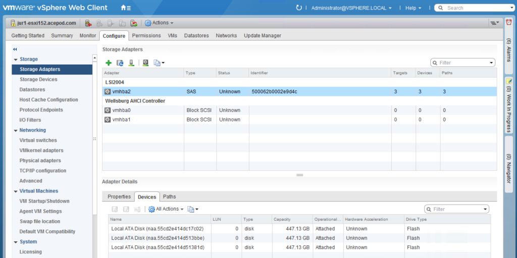Screen dimensions: 517x258
Task: Switch to the Monitor tab
Action: pos(88,36)
